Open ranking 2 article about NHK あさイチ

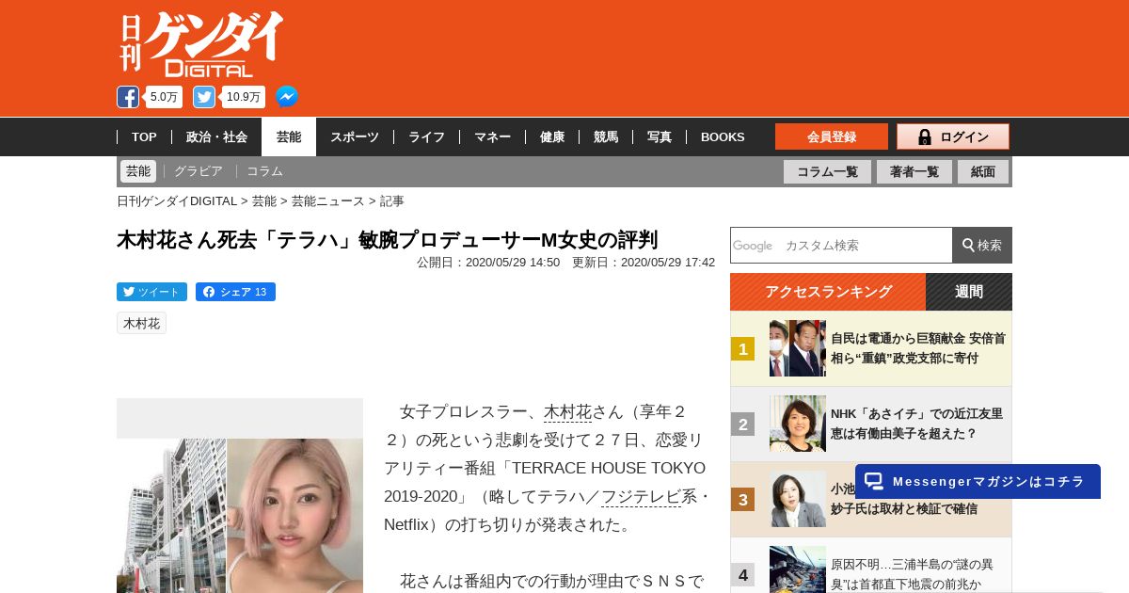click(916, 424)
